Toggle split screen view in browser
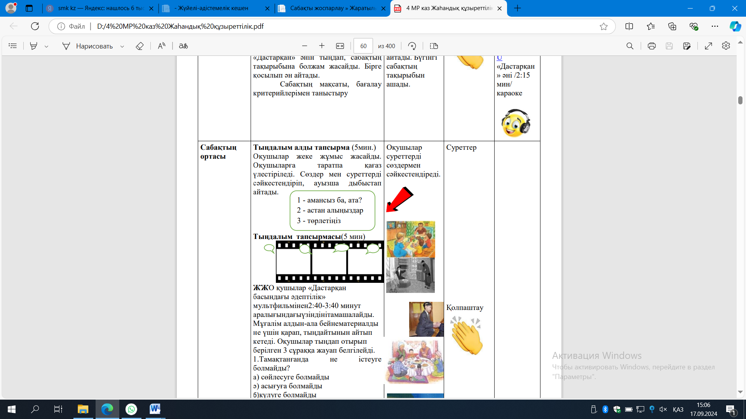 tap(629, 26)
